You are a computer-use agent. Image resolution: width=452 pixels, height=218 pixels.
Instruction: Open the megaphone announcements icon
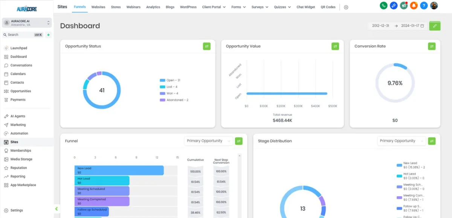point(404,6)
